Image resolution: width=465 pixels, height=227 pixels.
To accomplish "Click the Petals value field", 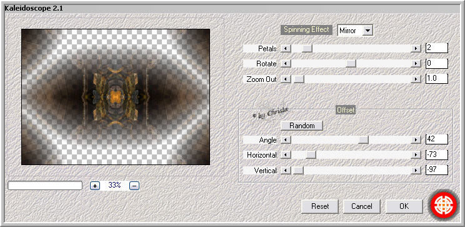I will pos(436,48).
